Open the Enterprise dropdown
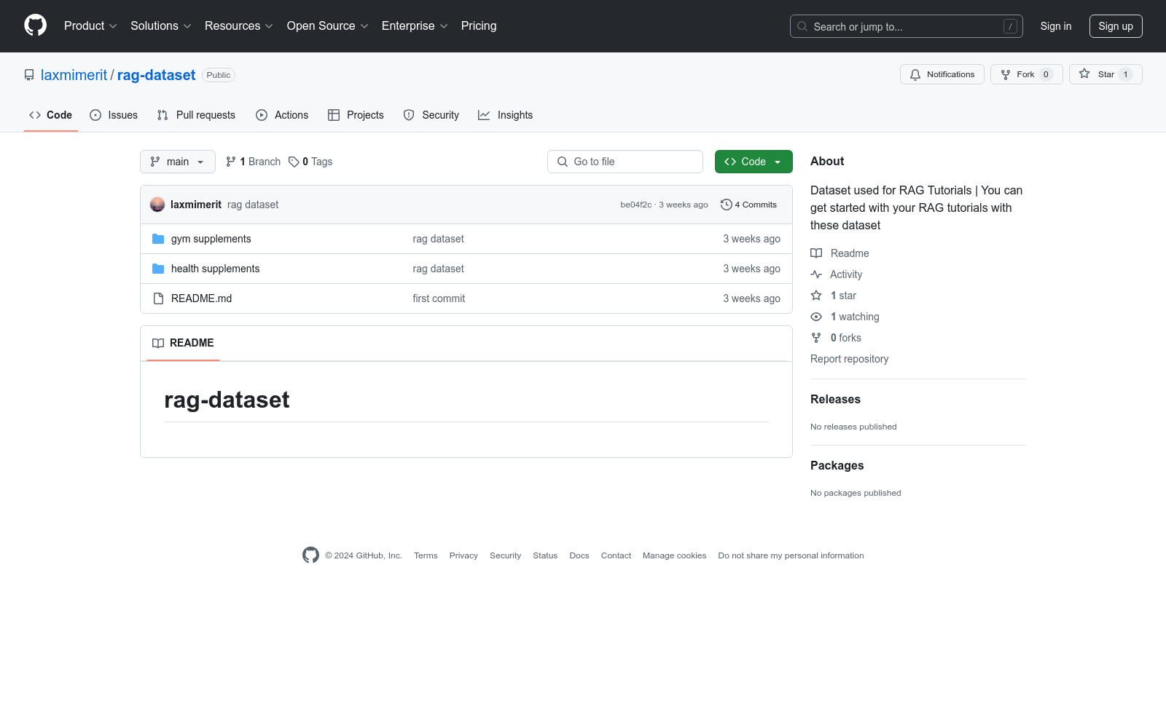The width and height of the screenshot is (1166, 728). 414,25
